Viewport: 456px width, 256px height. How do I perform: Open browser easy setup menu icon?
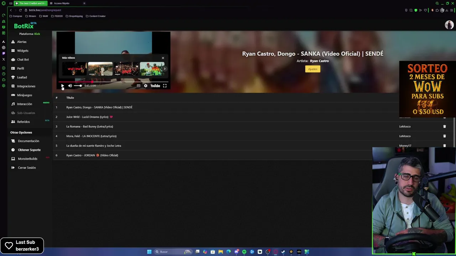point(452,10)
